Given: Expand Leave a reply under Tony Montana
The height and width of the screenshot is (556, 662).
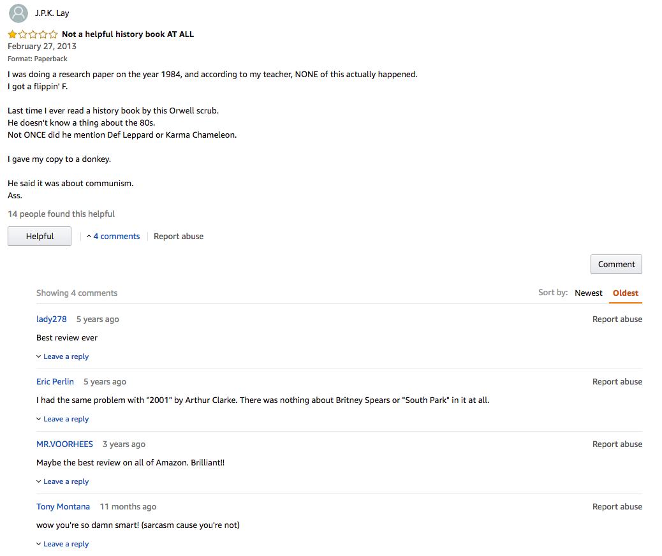Looking at the screenshot, I should tap(63, 544).
